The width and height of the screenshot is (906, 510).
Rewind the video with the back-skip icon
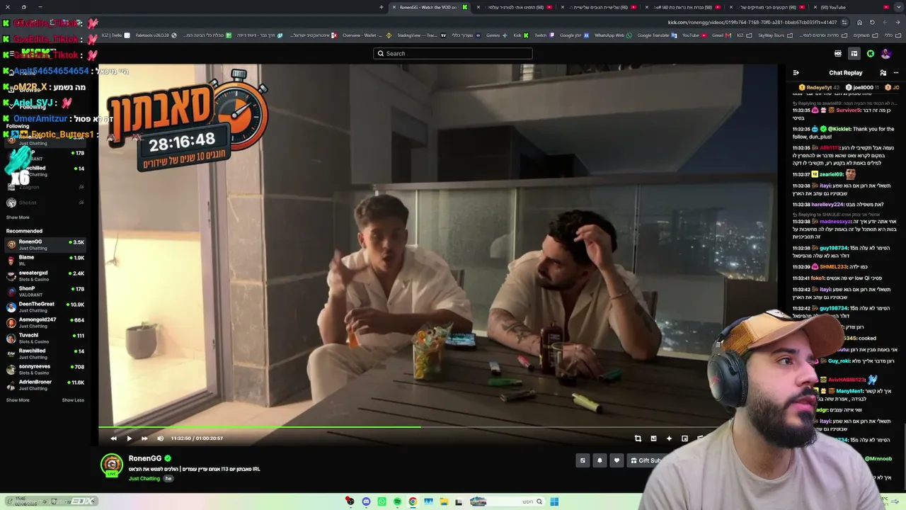(x=113, y=438)
